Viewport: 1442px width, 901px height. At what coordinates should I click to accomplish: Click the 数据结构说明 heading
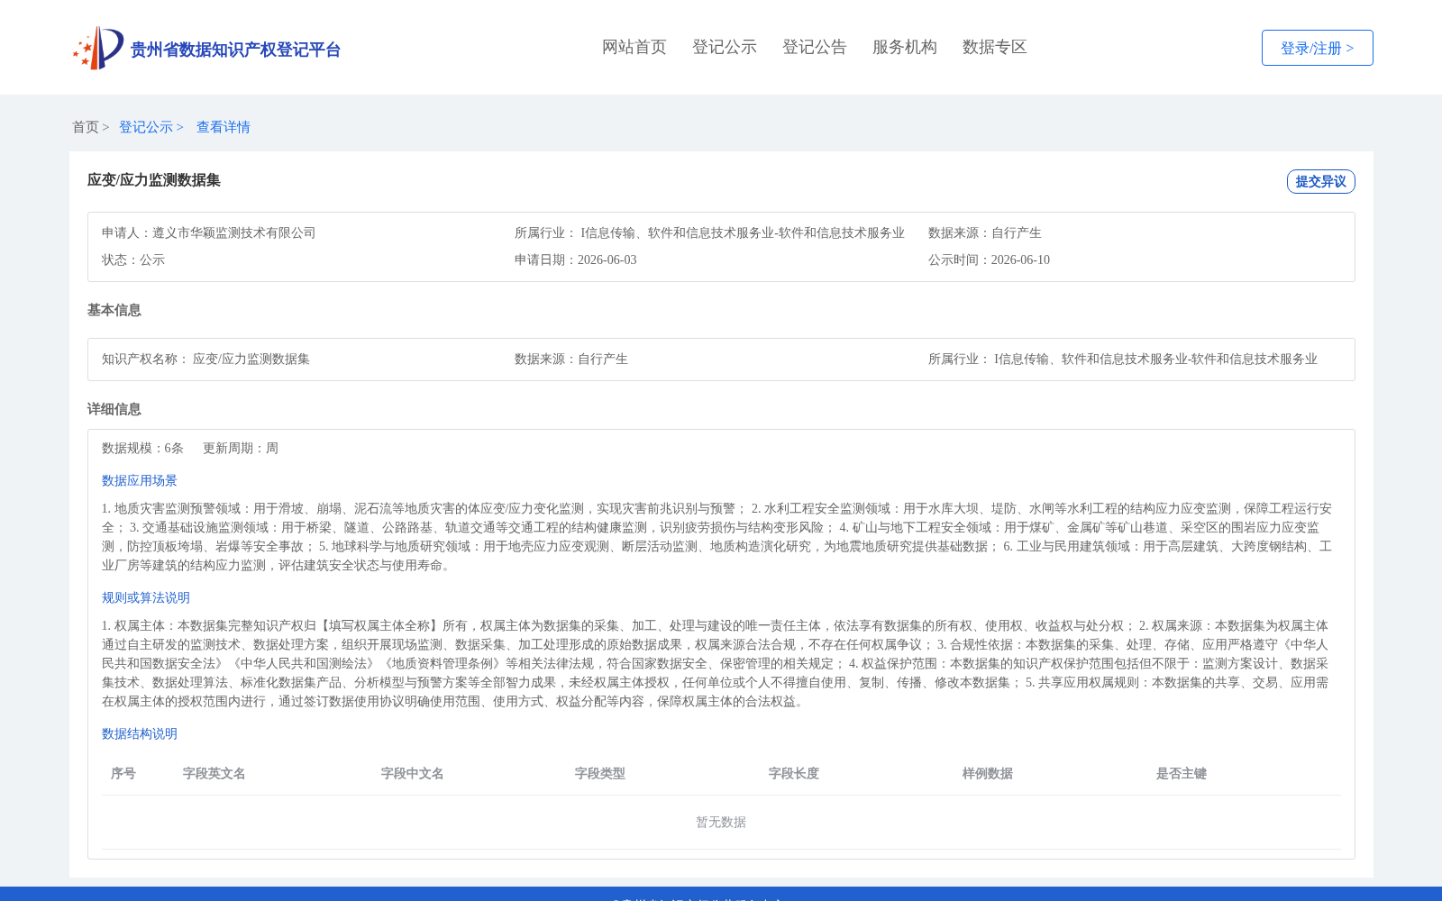pyautogui.click(x=140, y=733)
